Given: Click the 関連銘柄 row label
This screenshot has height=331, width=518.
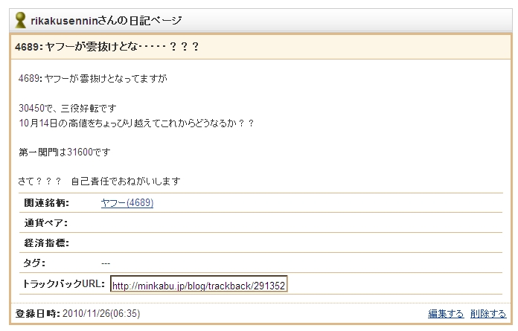Looking at the screenshot, I should (45, 202).
